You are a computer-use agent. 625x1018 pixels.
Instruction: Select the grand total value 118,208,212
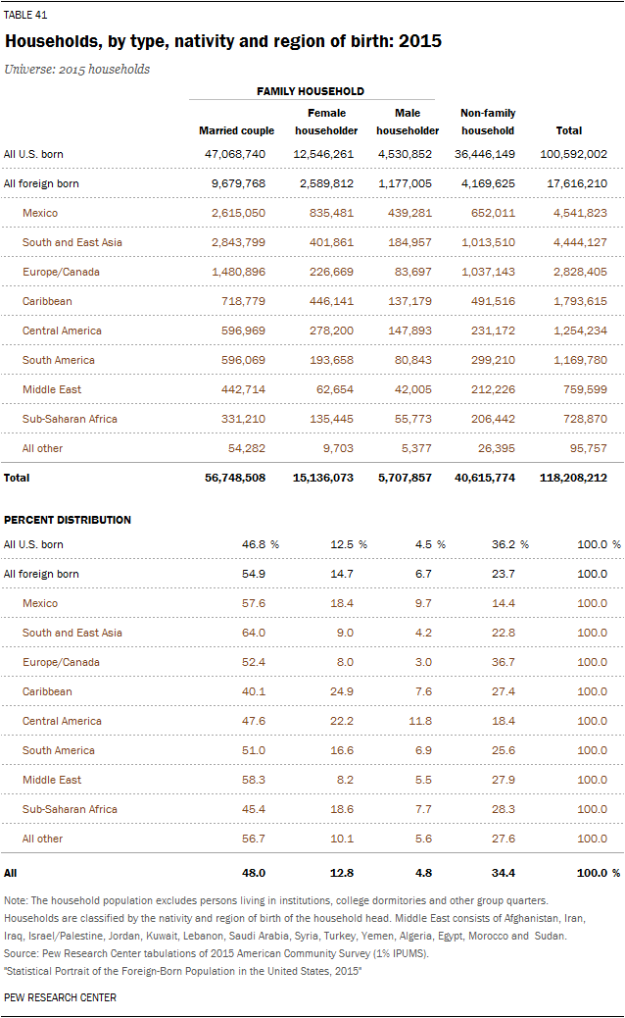(x=573, y=478)
